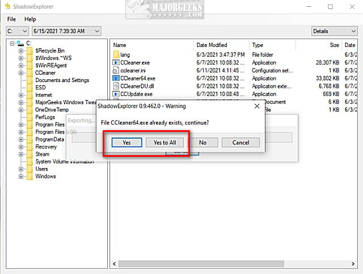Click the Users folder icon

pyautogui.click(x=29, y=169)
